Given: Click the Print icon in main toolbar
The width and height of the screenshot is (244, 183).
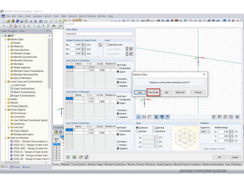Looking at the screenshot, I should tap(31, 21).
